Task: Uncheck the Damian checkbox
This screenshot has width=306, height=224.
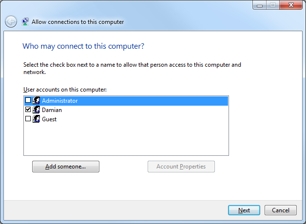Action: (x=28, y=110)
